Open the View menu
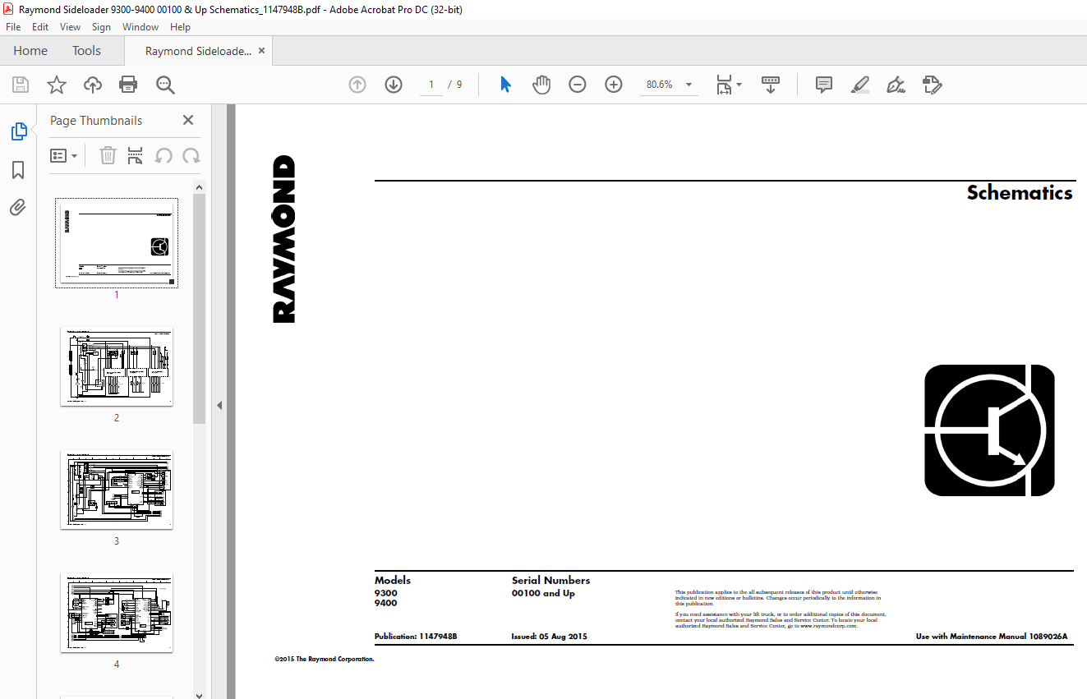The width and height of the screenshot is (1087, 699). (x=71, y=27)
